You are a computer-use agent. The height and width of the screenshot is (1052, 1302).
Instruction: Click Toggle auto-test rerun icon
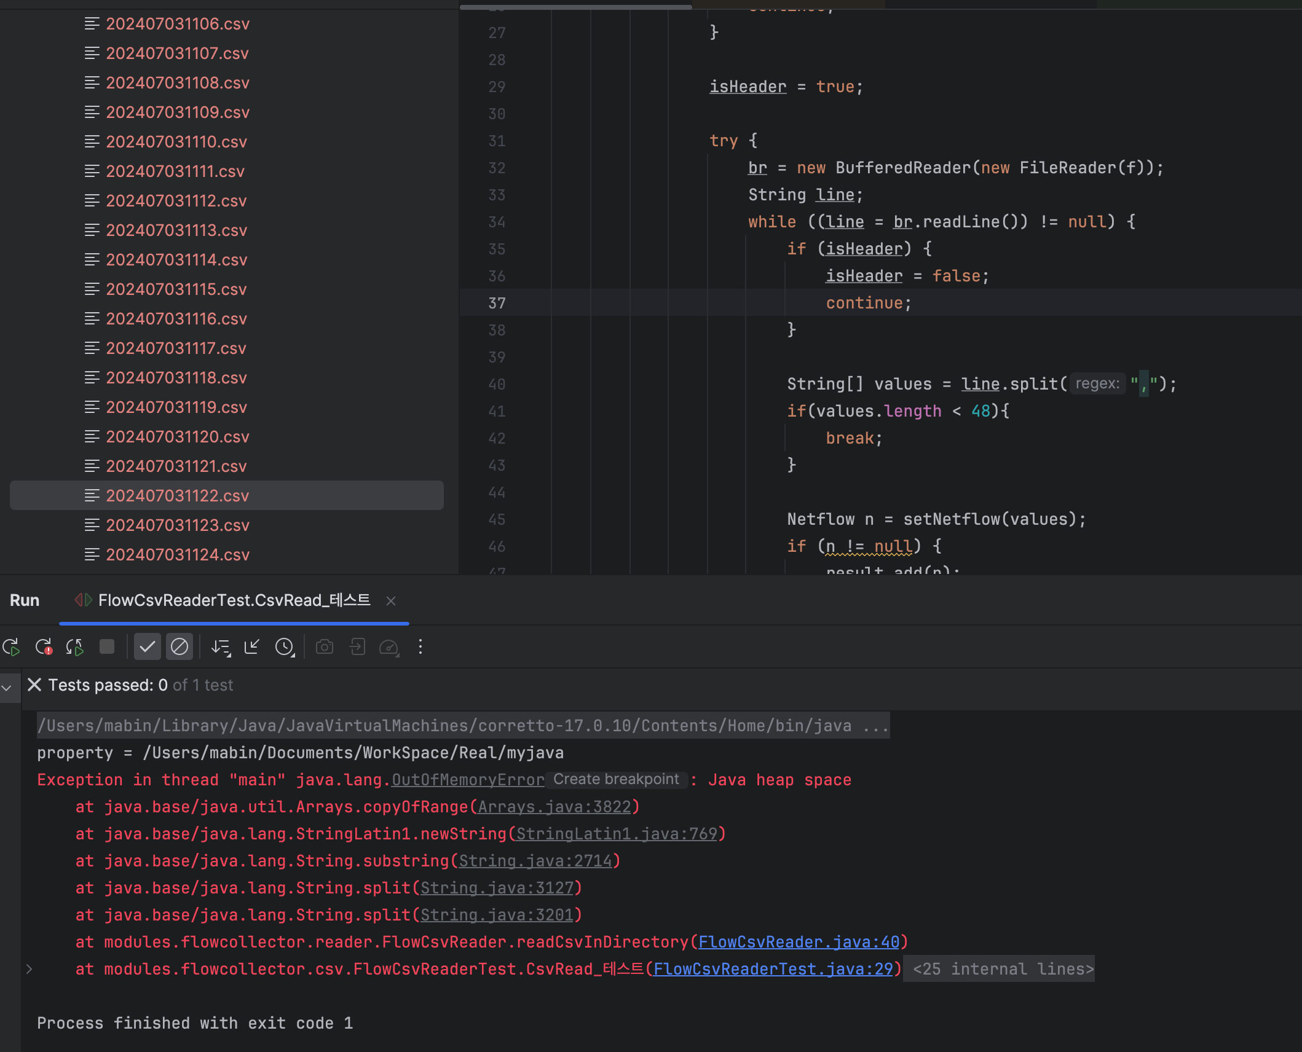pyautogui.click(x=75, y=647)
